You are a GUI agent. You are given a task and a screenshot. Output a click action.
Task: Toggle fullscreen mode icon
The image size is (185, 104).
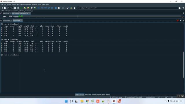pyautogui.click(x=62, y=8)
